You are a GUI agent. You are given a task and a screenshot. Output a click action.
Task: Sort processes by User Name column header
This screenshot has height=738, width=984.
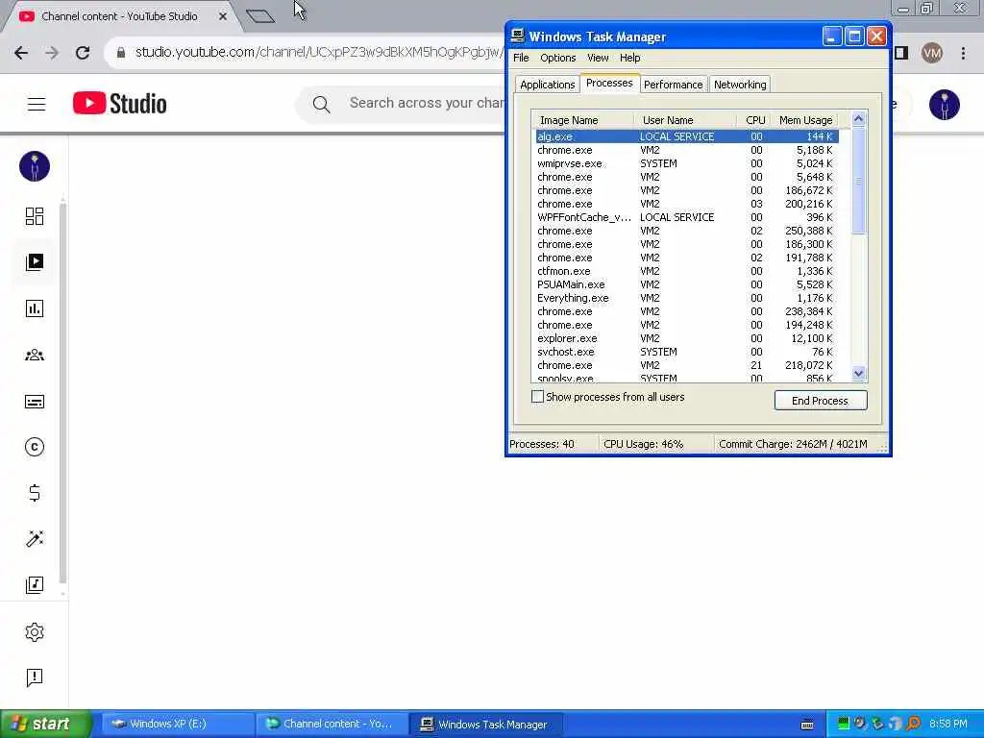[x=684, y=120]
